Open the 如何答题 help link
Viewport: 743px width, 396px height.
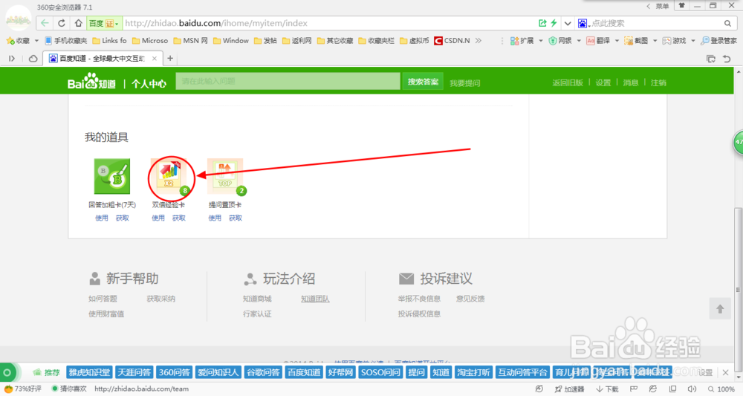[103, 299]
